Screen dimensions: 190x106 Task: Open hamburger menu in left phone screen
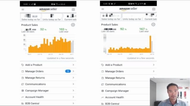pyautogui.click(x=23, y=9)
